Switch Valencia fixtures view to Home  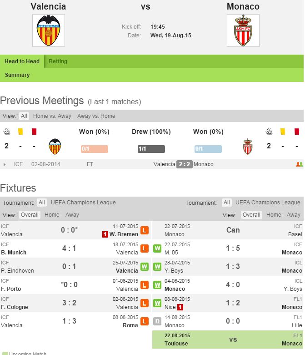[x=52, y=215]
